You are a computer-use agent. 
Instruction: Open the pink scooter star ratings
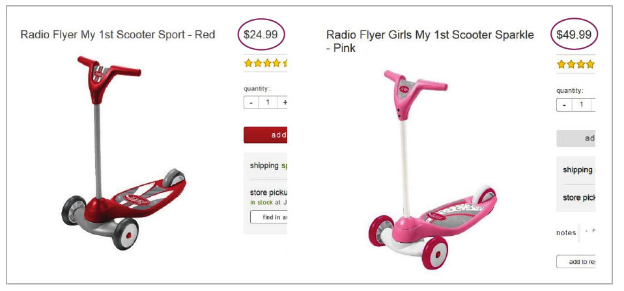pyautogui.click(x=576, y=64)
